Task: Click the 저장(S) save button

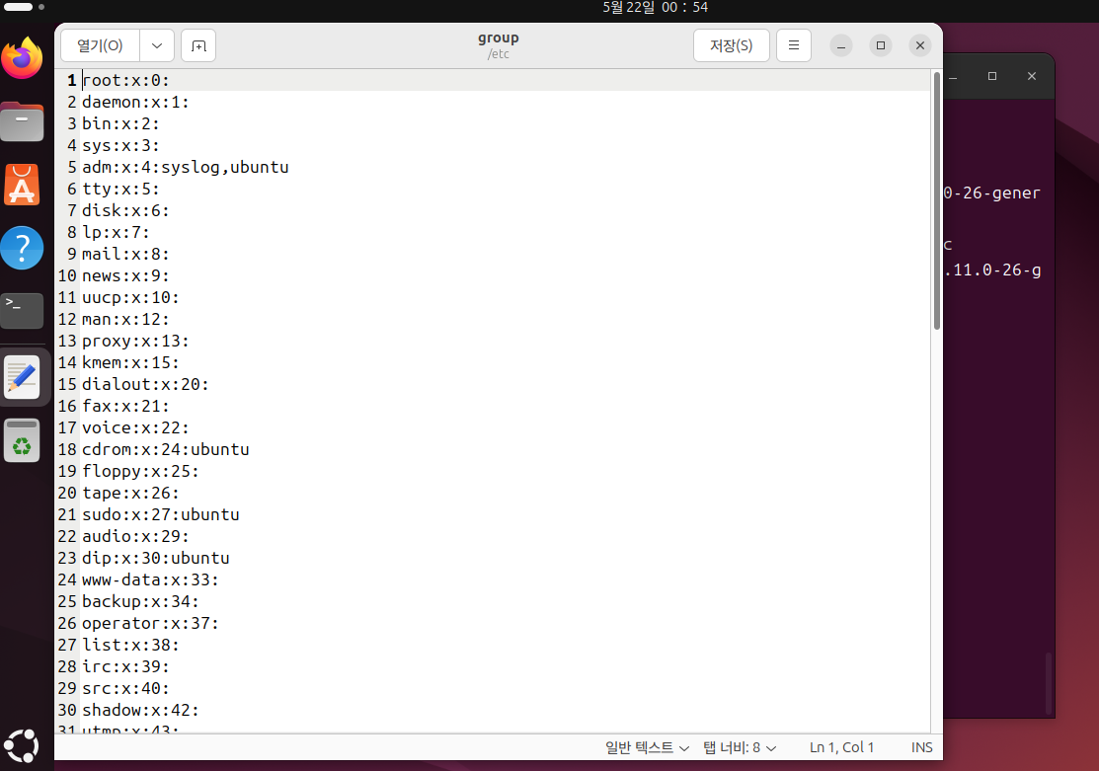Action: pos(731,45)
